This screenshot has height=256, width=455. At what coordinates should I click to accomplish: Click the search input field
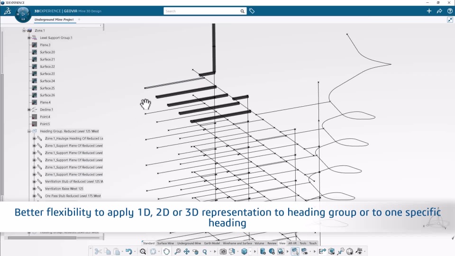pyautogui.click(x=202, y=11)
